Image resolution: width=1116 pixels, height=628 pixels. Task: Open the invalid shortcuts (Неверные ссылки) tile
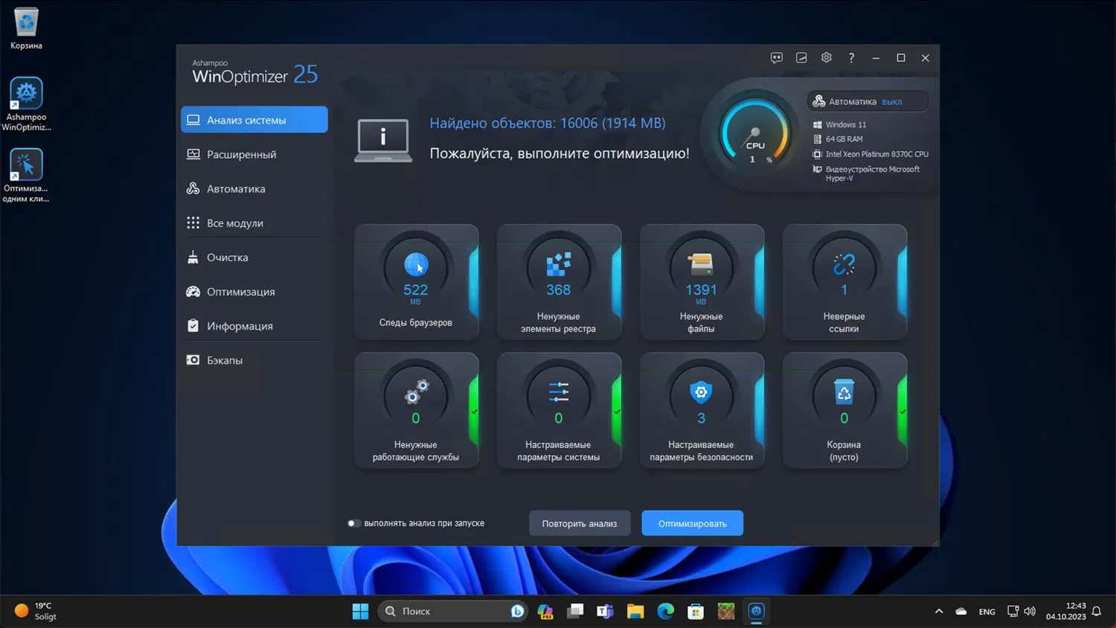(x=844, y=282)
